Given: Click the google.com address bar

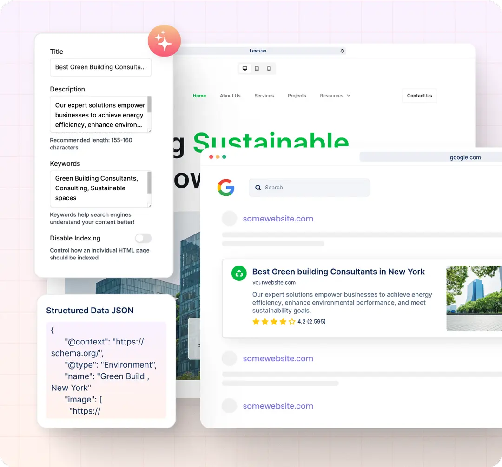Looking at the screenshot, I should (430, 157).
